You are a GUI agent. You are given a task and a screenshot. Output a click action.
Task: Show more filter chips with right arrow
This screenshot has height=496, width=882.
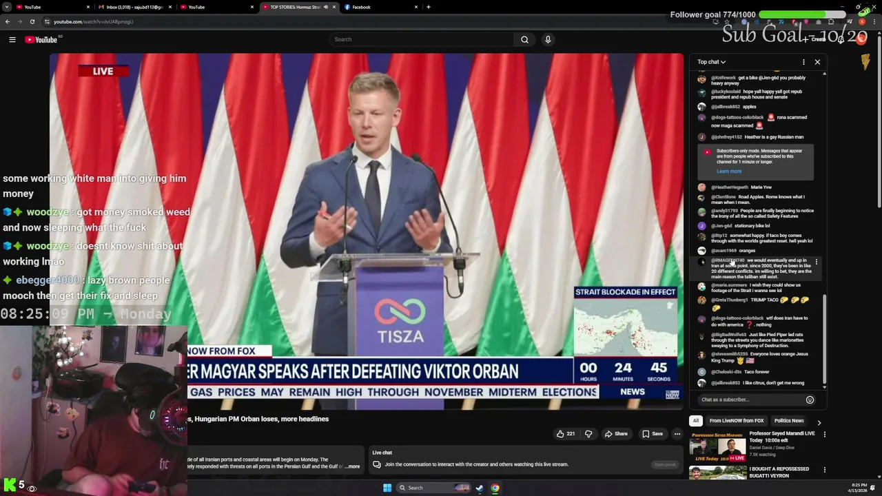coord(819,422)
